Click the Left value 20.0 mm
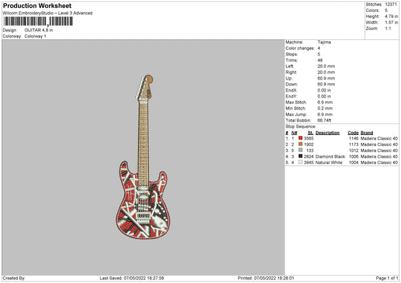This screenshot has height=283, width=401. coord(326,66)
